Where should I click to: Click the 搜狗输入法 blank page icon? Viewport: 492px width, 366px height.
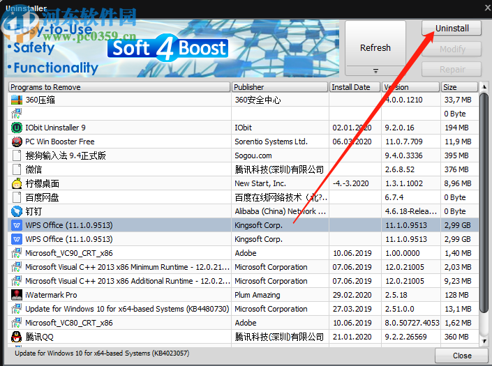[17, 155]
